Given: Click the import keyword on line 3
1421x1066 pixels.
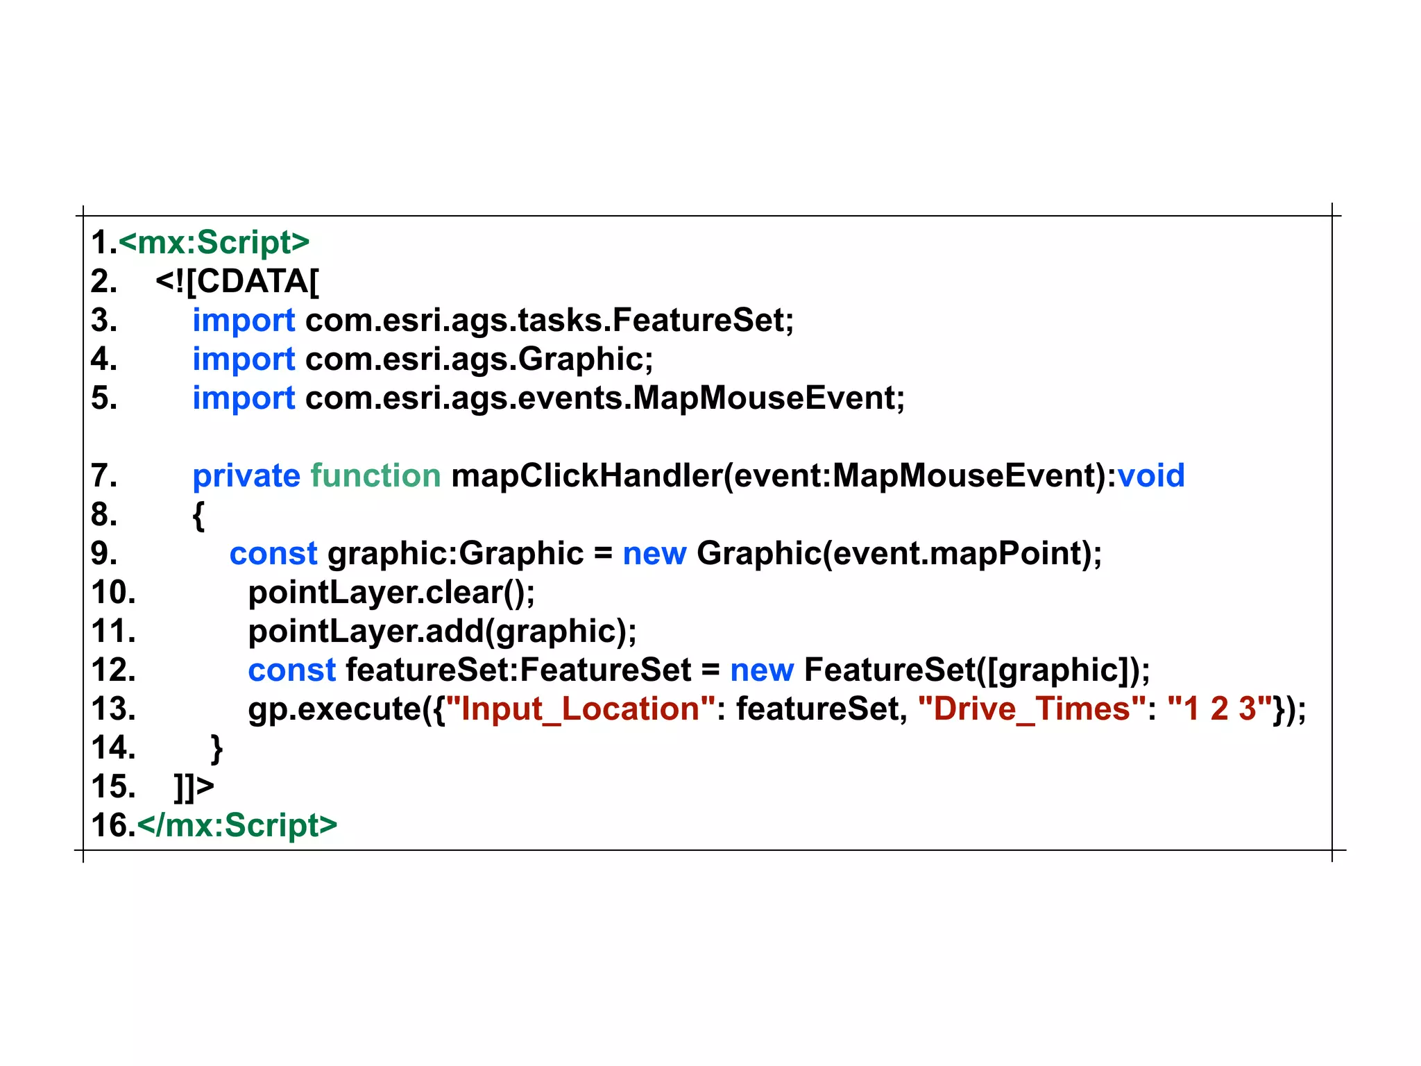Looking at the screenshot, I should click(244, 320).
